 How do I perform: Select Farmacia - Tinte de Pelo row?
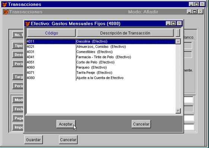tap(101, 57)
